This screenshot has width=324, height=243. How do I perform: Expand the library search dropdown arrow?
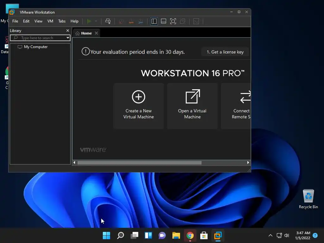[x=68, y=38]
